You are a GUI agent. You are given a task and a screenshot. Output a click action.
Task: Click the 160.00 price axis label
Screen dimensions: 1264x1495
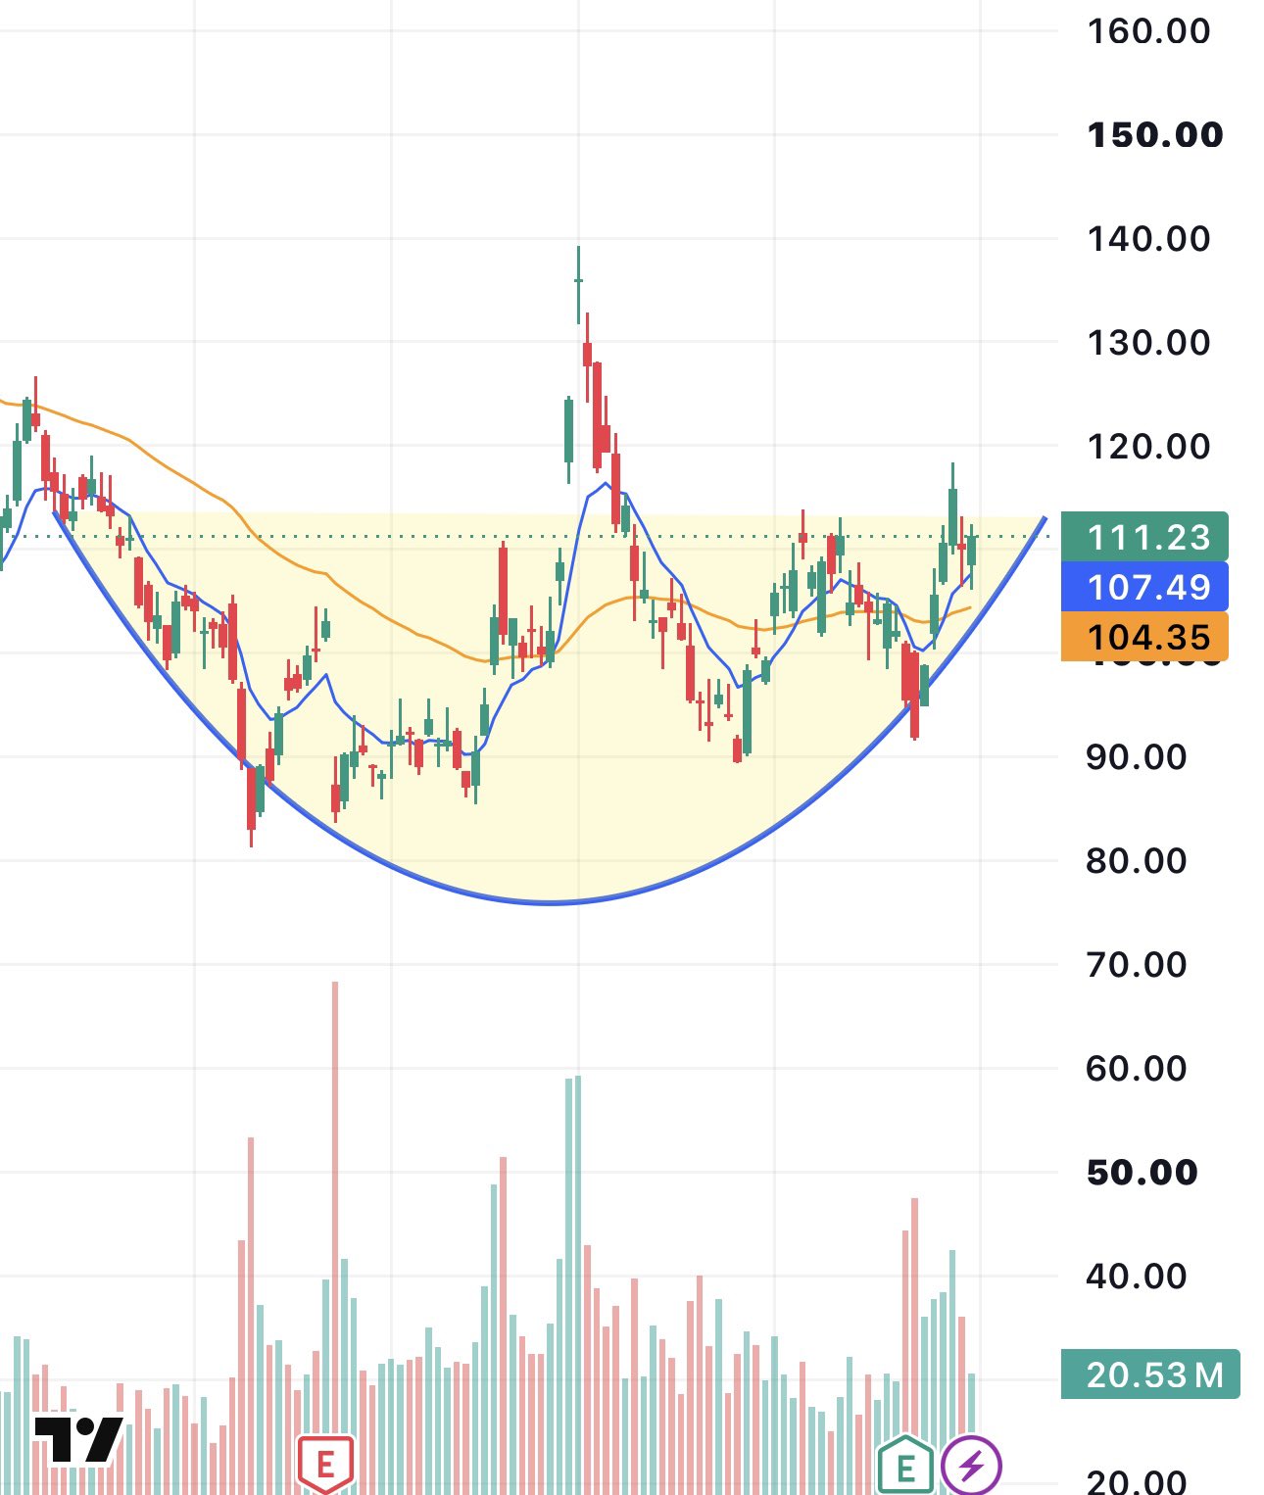pyautogui.click(x=1148, y=30)
